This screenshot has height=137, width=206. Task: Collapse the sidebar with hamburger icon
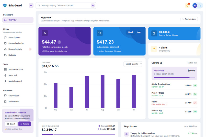[x=31, y=6]
